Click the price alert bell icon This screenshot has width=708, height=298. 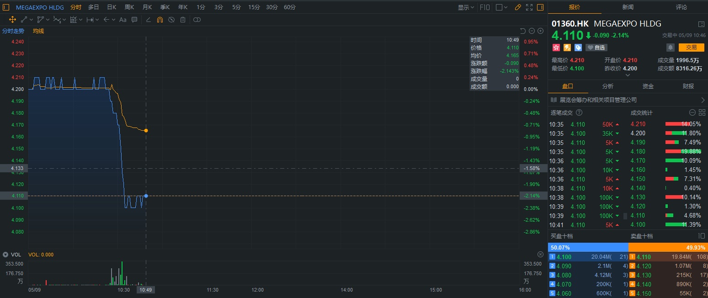pyautogui.click(x=671, y=48)
